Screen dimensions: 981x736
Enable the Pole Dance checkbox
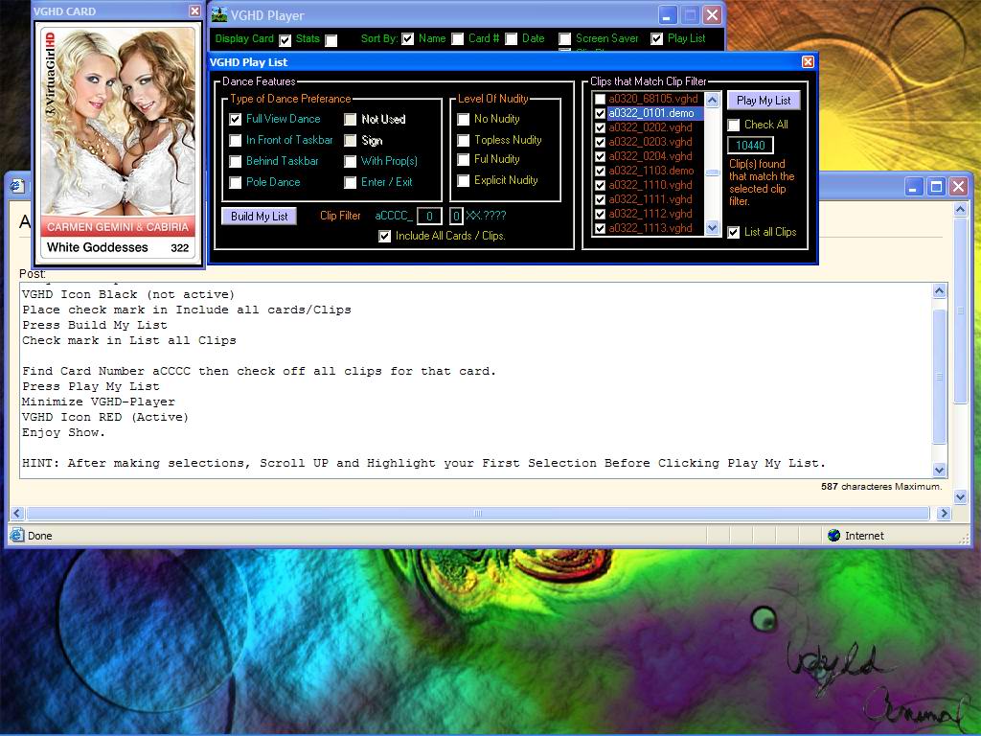point(236,182)
